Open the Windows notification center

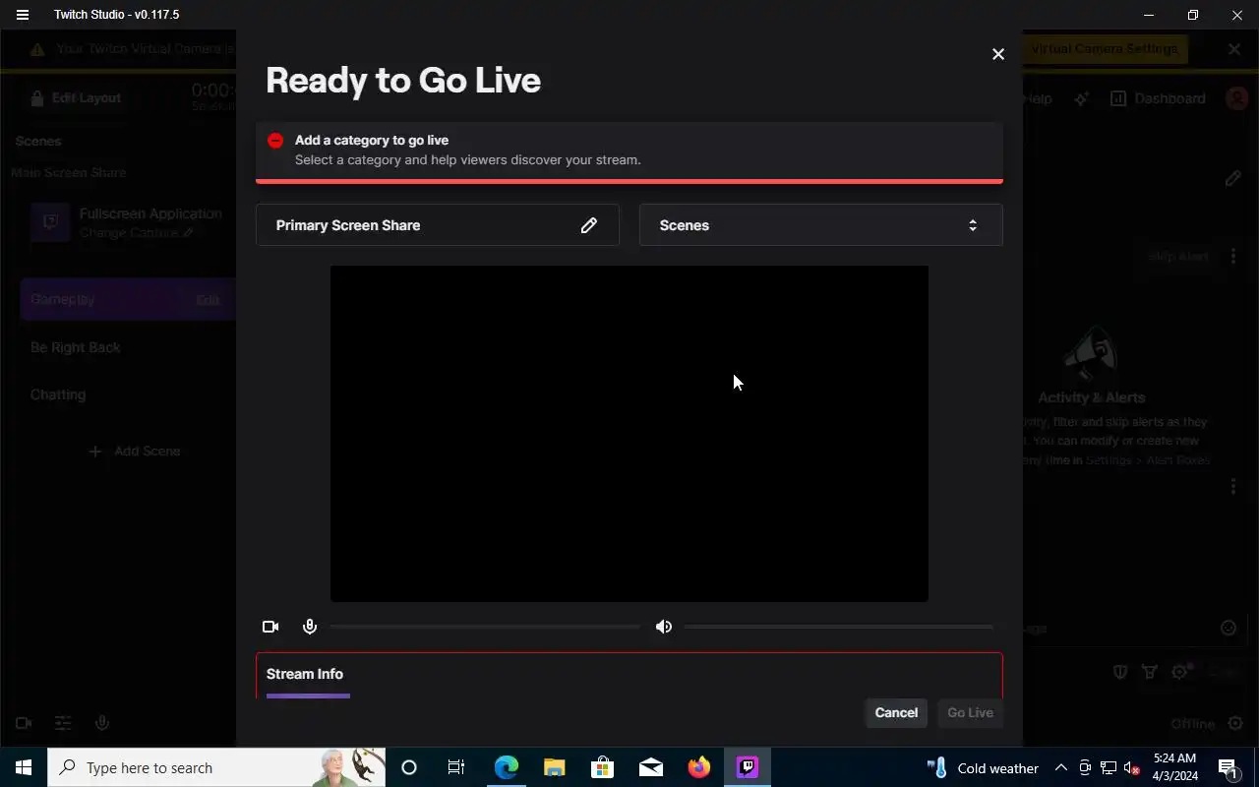[x=1228, y=768]
